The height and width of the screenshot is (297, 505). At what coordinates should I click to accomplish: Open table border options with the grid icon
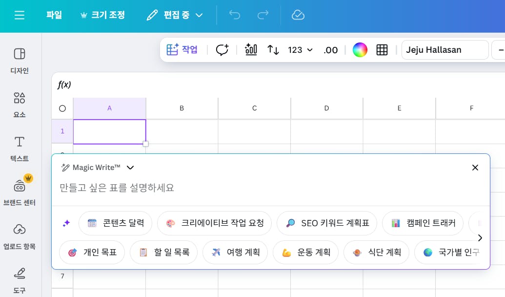(382, 49)
